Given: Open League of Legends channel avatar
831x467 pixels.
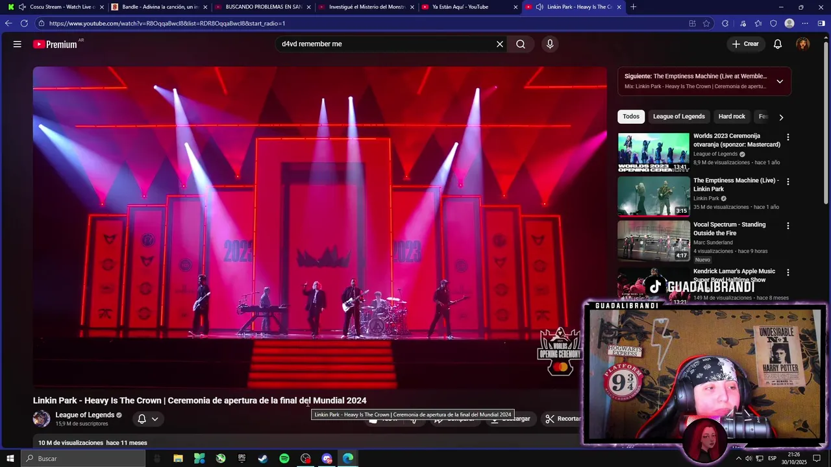Looking at the screenshot, I should (42, 418).
